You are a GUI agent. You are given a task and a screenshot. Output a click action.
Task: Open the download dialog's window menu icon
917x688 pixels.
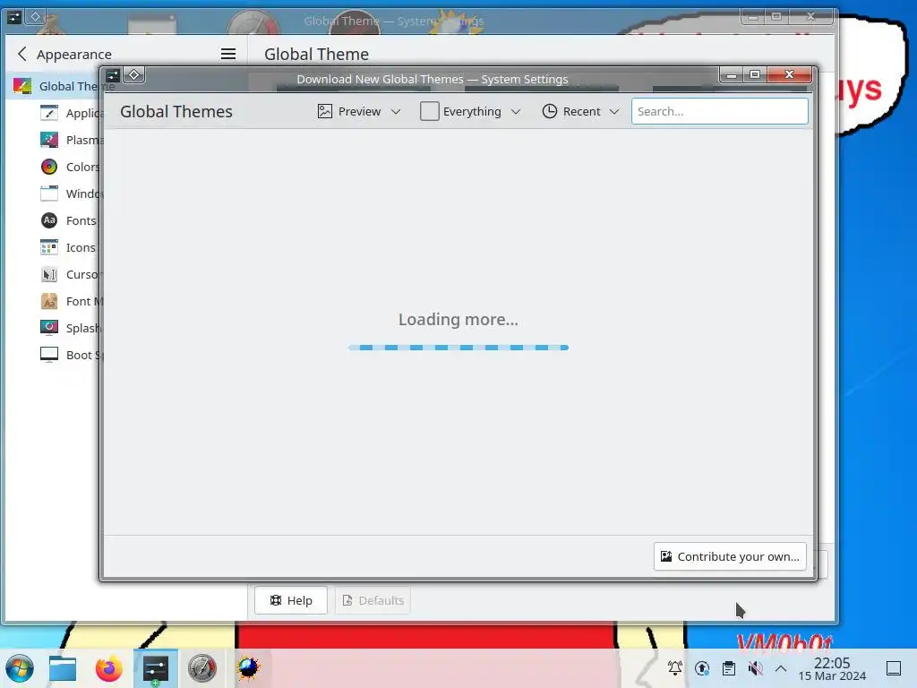113,75
